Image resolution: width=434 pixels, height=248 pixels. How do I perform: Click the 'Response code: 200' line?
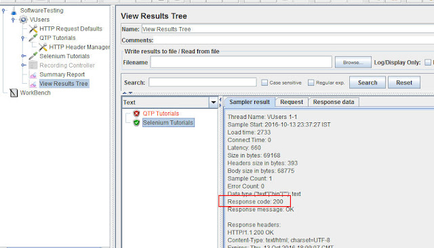(x=255, y=201)
